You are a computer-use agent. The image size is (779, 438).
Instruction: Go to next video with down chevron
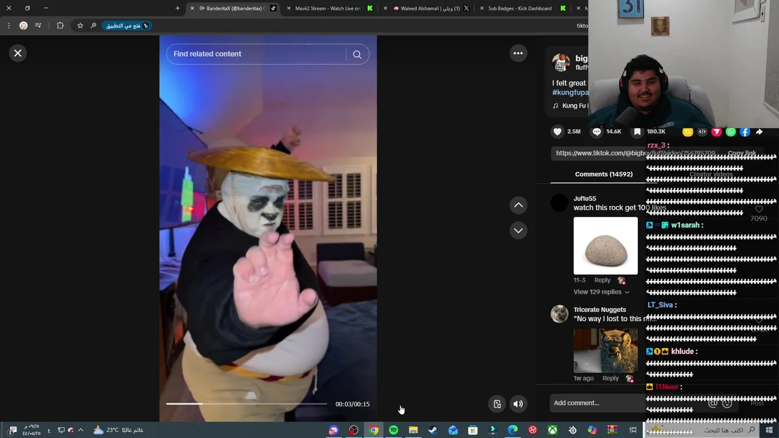pos(519,231)
